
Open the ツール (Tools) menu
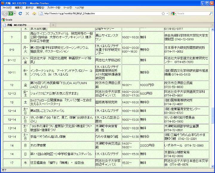click(x=67, y=7)
